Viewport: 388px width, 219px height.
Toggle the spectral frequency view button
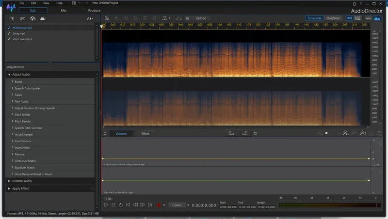coord(378,18)
